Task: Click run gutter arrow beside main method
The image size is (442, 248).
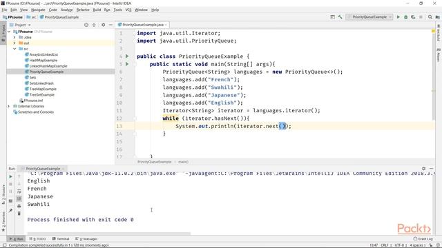Action: [x=127, y=64]
